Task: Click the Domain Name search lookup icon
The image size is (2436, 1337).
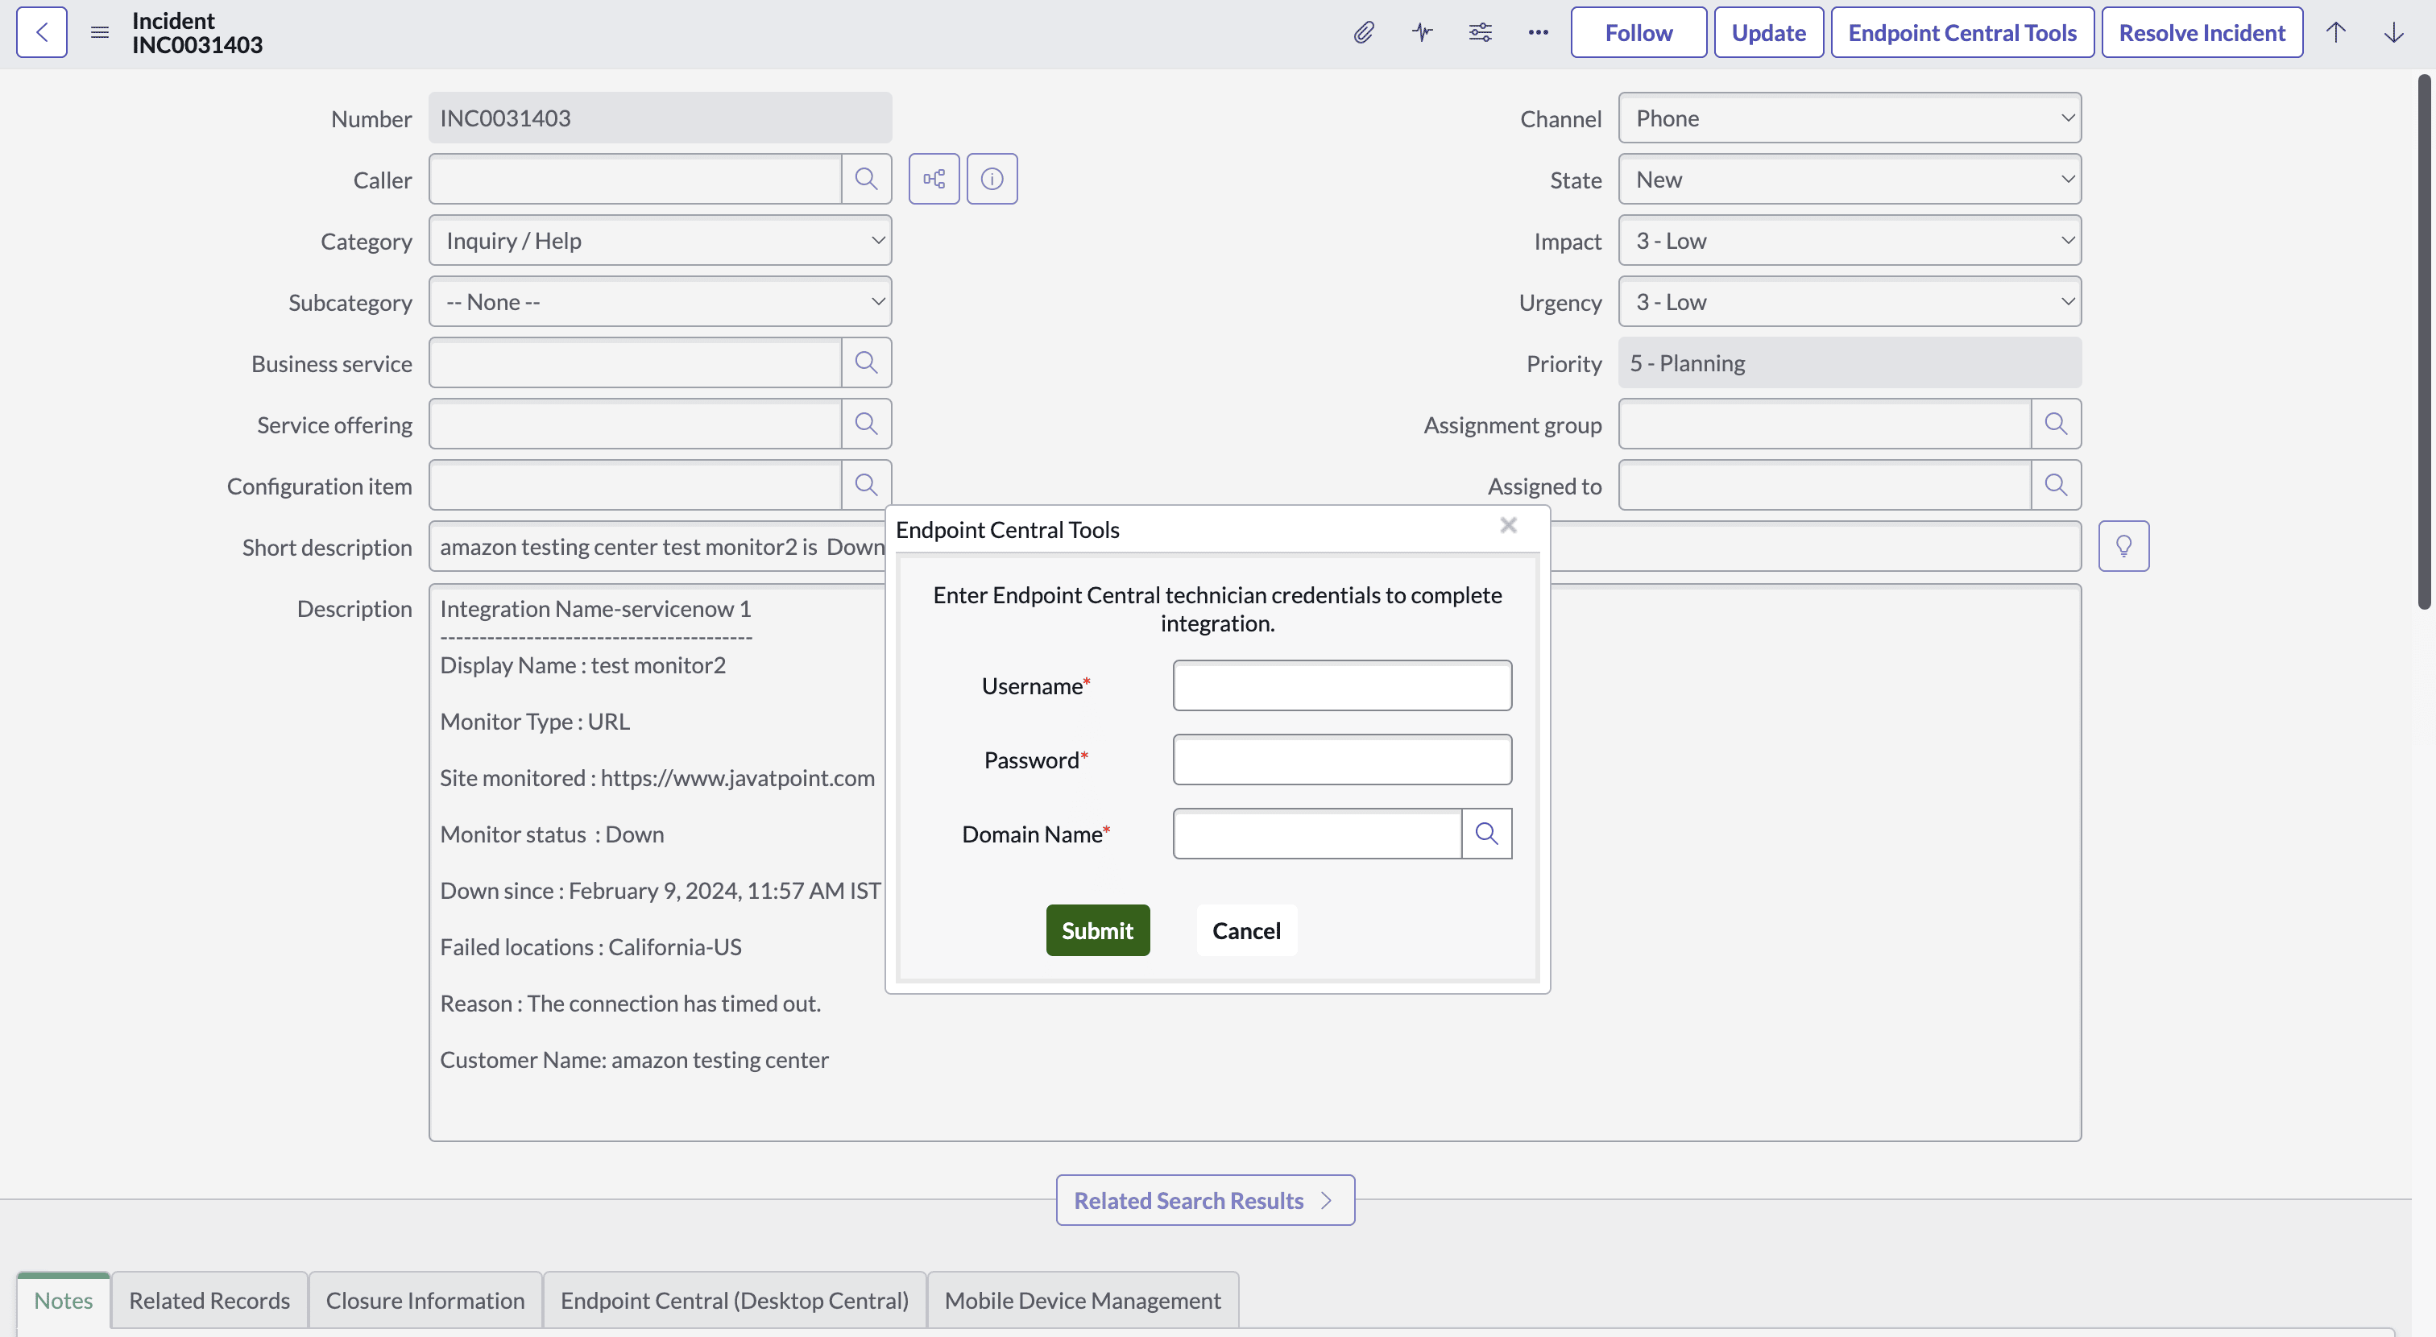Action: point(1485,833)
